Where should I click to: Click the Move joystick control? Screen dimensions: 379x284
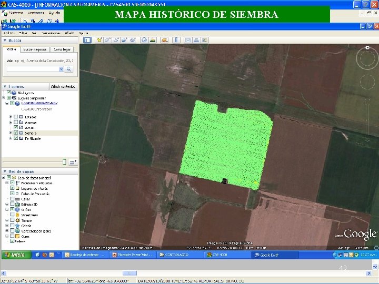(x=367, y=82)
